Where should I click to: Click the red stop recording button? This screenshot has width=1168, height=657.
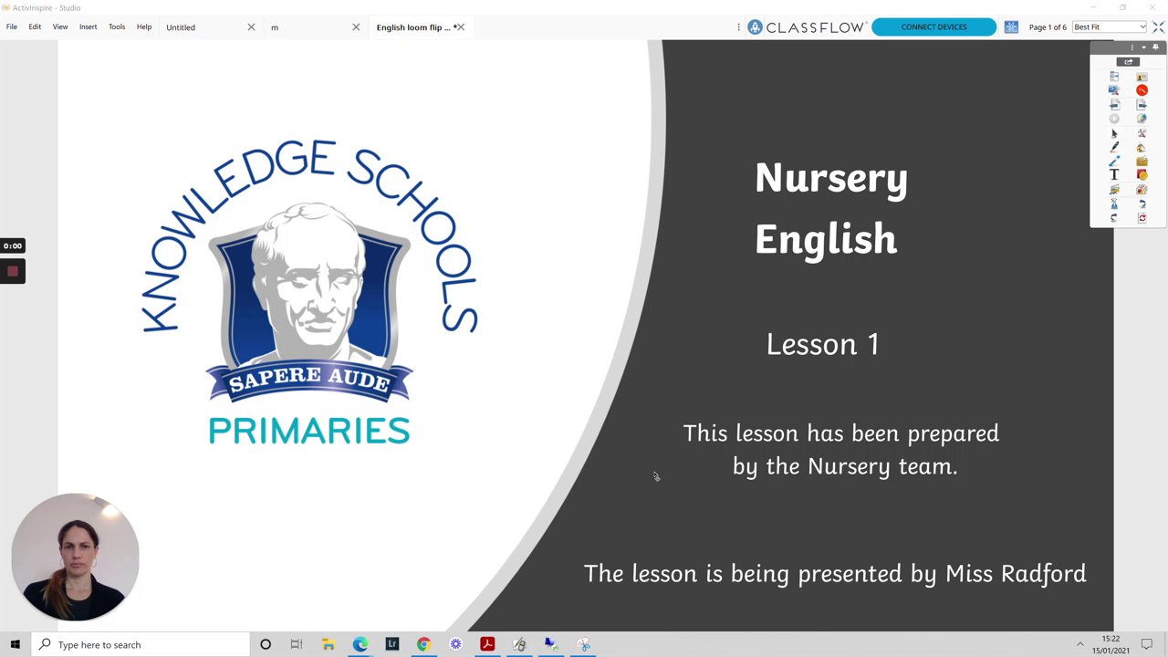pyautogui.click(x=13, y=271)
